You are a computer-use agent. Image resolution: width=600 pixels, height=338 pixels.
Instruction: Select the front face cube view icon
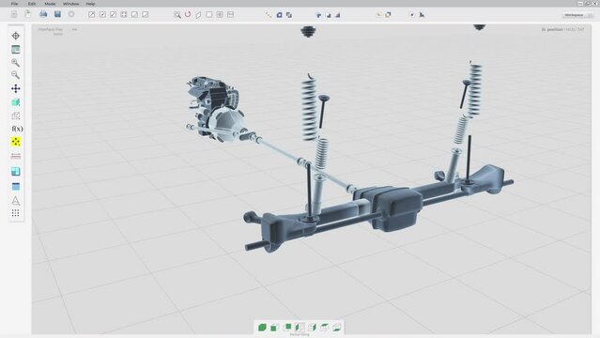[x=287, y=327]
